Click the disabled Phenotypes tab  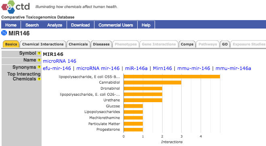pos(126,44)
